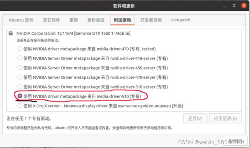The width and height of the screenshot is (250, 148).
Task: Click the 附加驱动 tab
Action: click(x=122, y=20)
